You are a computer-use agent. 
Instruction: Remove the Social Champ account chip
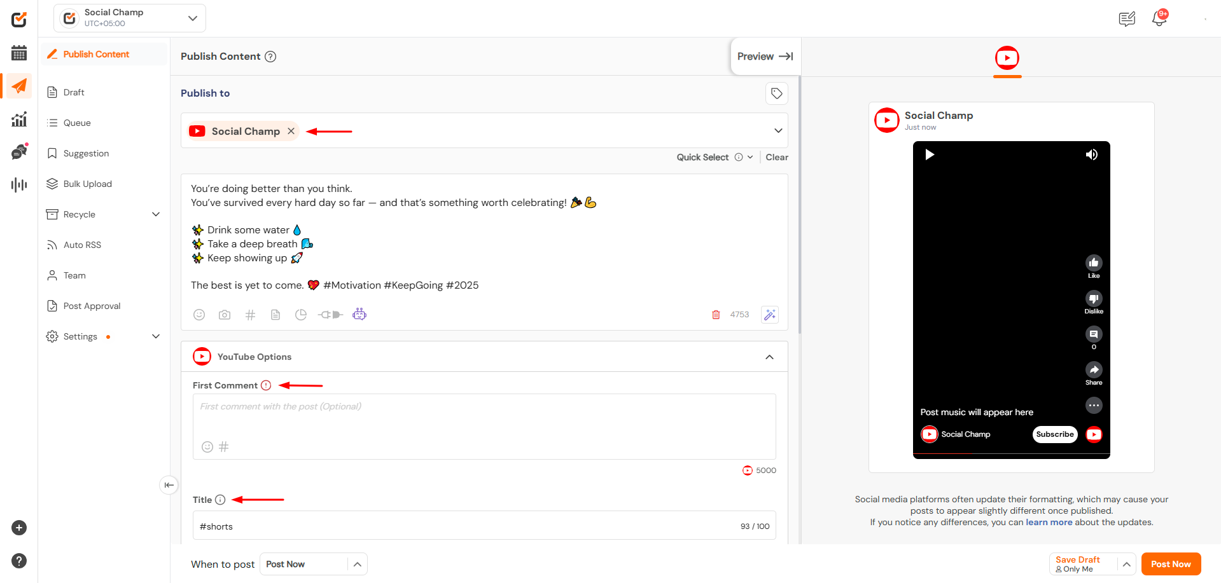[291, 131]
